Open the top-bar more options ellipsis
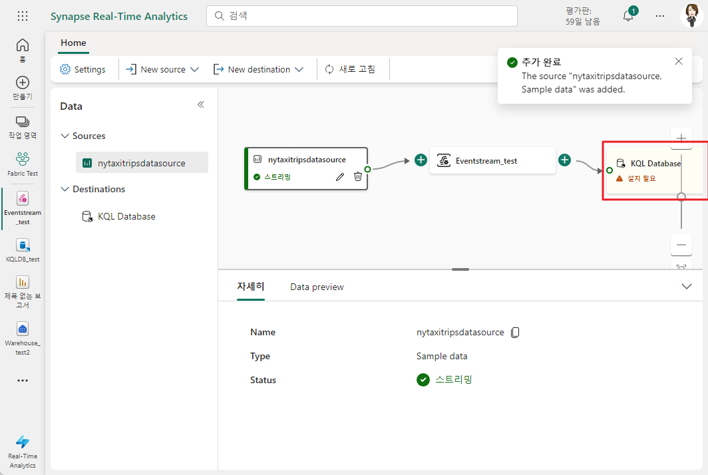 [x=660, y=16]
